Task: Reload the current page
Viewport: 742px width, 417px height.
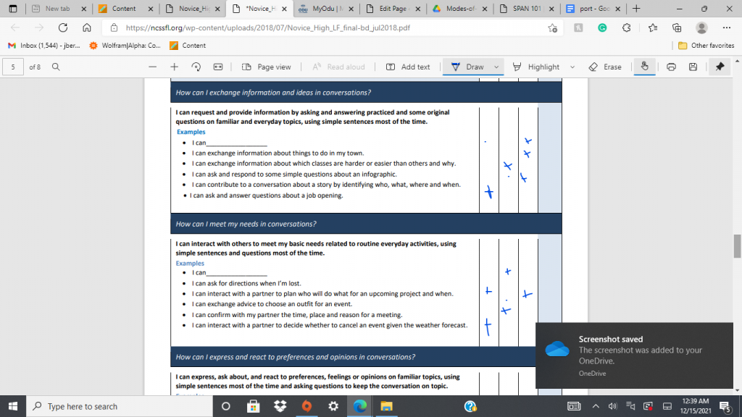Action: point(63,28)
